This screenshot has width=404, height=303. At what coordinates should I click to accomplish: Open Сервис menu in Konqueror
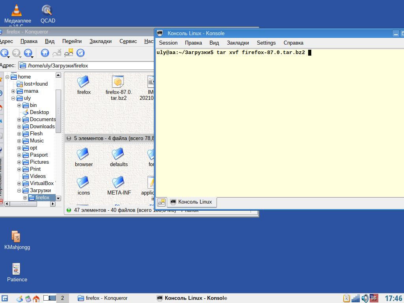[x=128, y=41]
